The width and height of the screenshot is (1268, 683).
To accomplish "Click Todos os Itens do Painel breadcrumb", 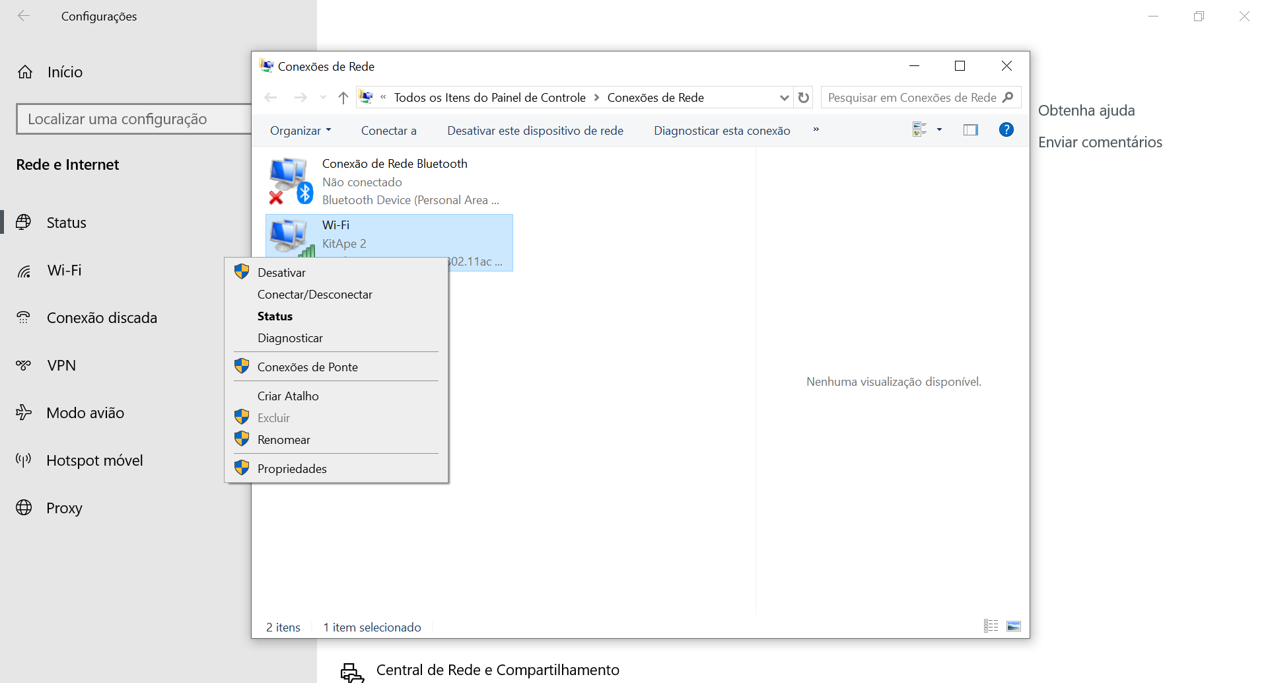I will [x=490, y=98].
